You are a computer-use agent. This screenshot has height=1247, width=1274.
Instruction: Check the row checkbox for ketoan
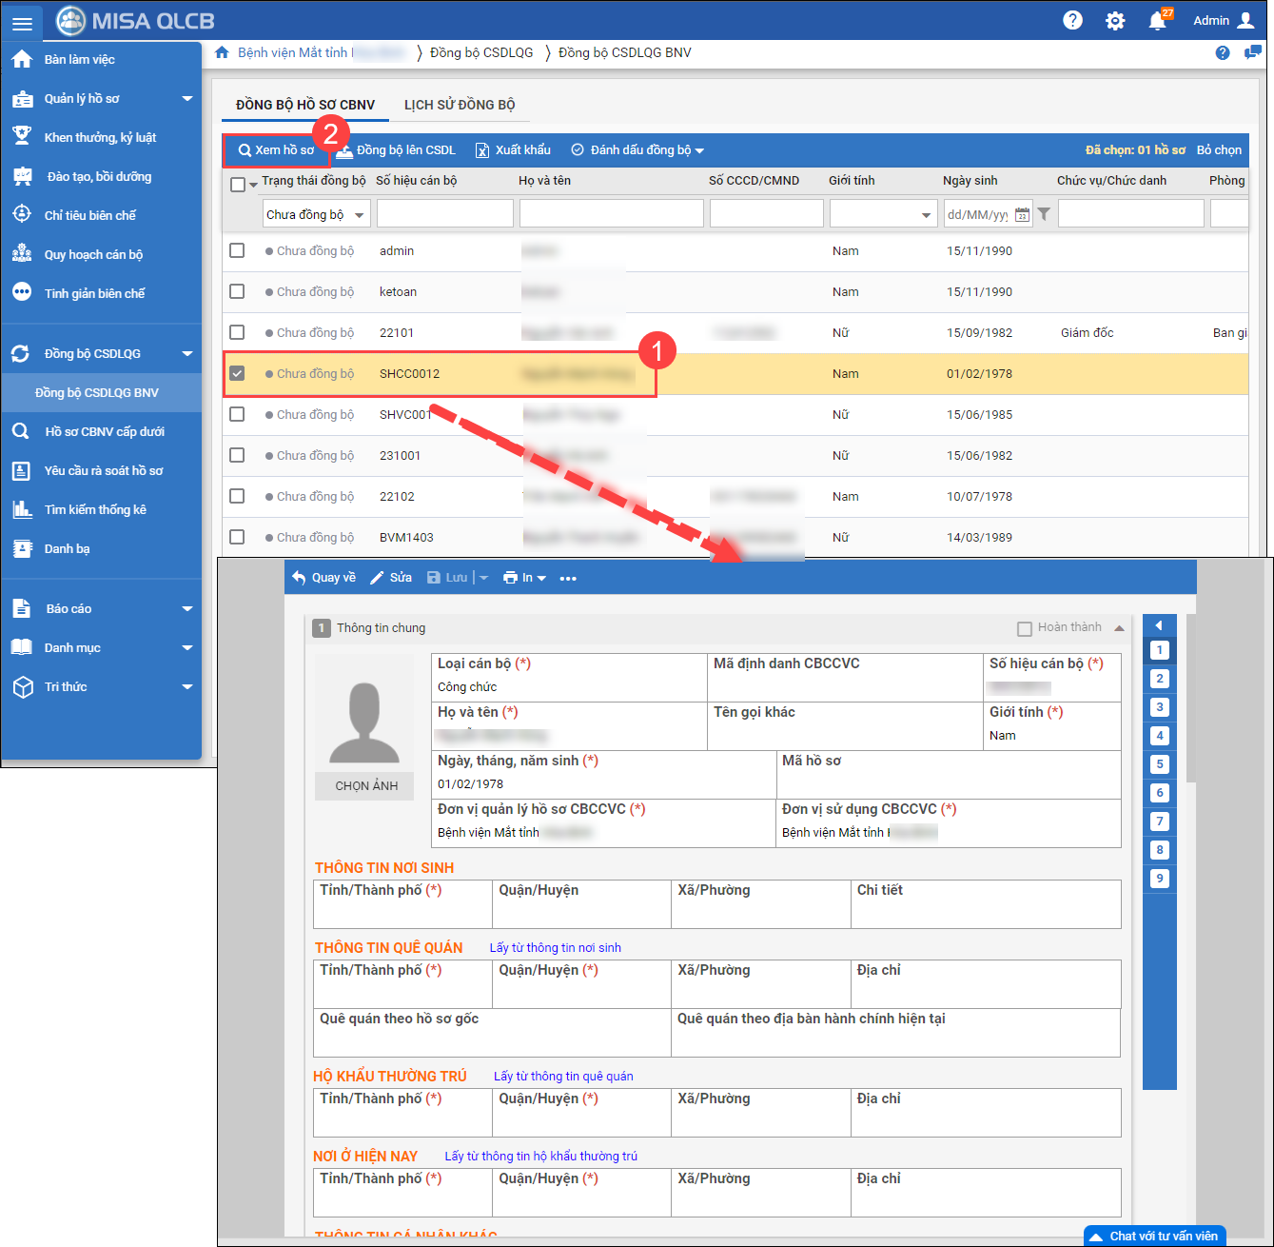(237, 291)
